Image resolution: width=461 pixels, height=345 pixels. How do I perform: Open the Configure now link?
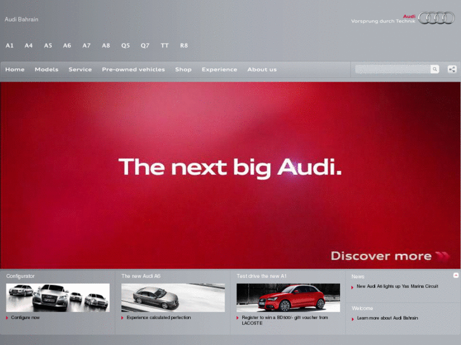pyautogui.click(x=25, y=317)
